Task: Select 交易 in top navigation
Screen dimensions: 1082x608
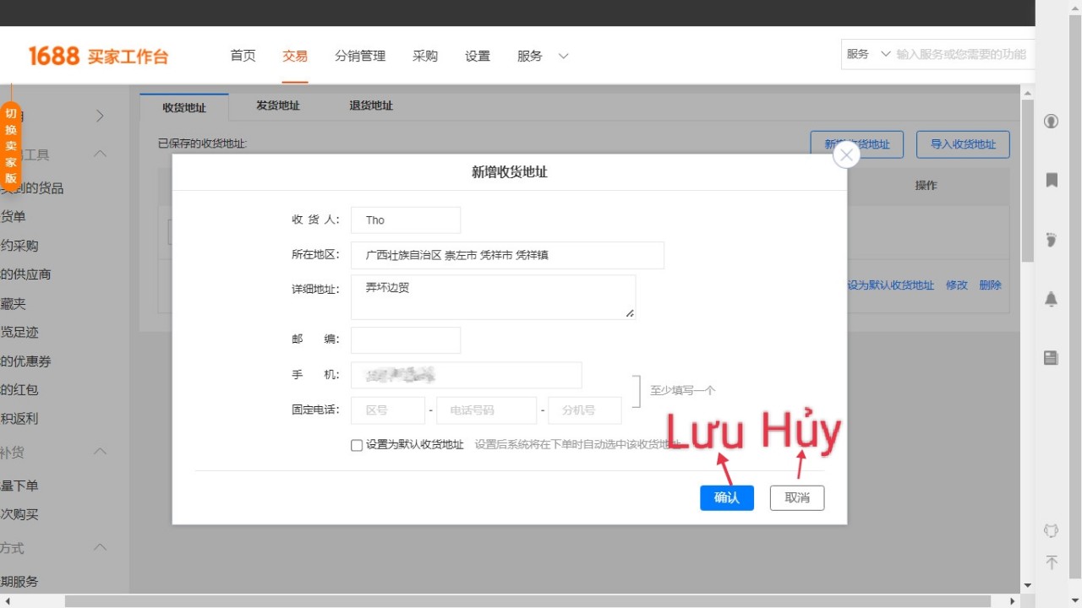Action: (x=295, y=56)
